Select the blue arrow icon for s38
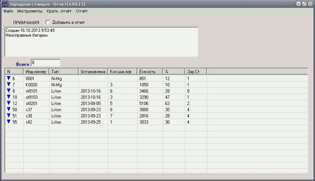Screen dimensions: 315x181 pyautogui.click(x=9, y=115)
